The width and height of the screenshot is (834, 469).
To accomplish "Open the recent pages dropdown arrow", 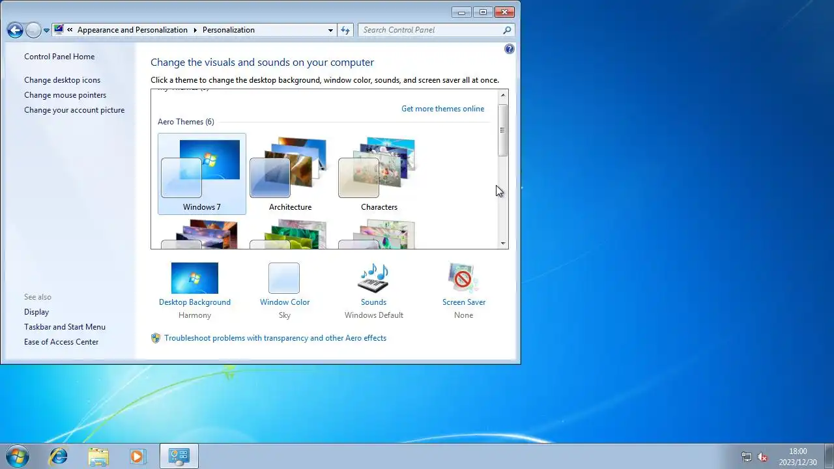I will tap(46, 31).
